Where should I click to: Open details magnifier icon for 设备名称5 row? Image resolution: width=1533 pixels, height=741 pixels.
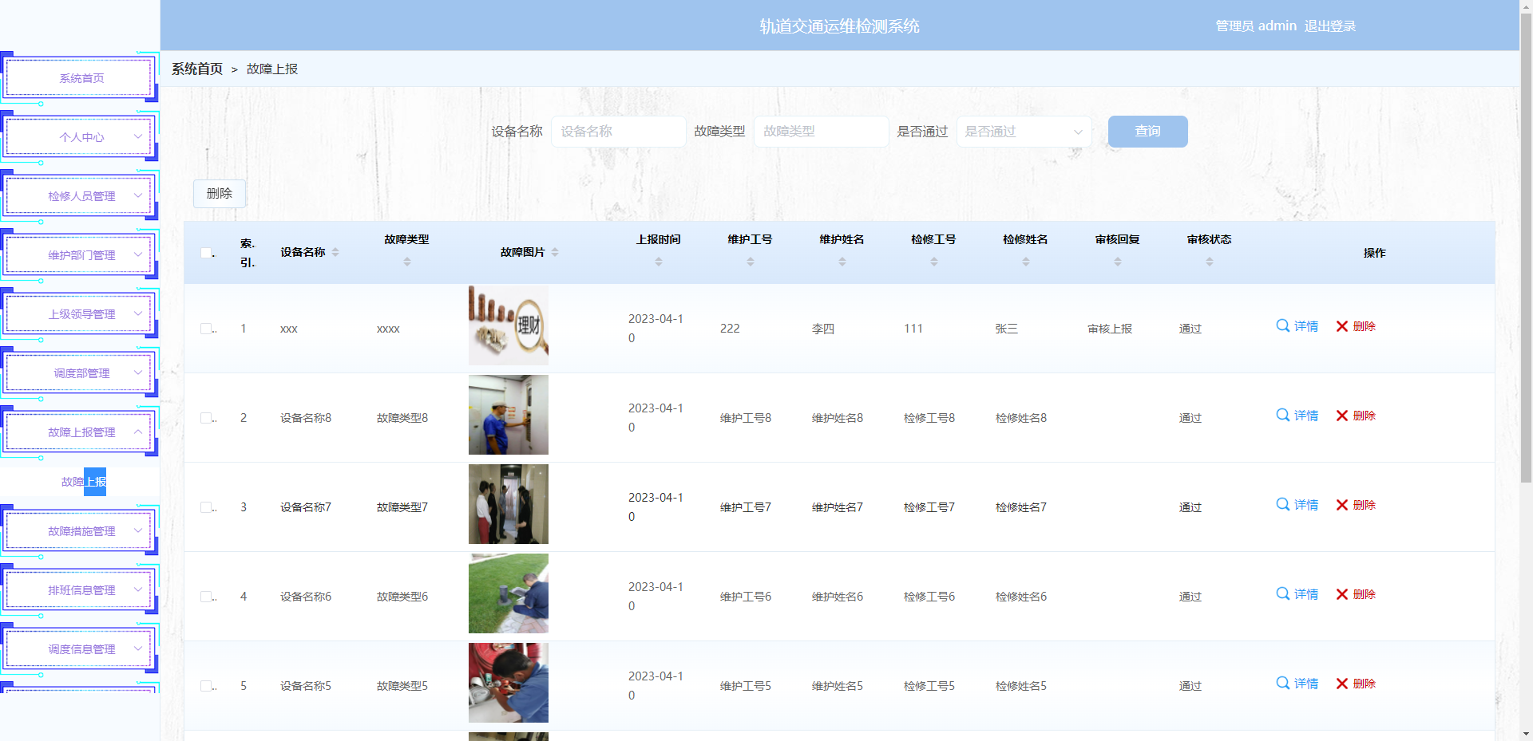click(x=1283, y=683)
